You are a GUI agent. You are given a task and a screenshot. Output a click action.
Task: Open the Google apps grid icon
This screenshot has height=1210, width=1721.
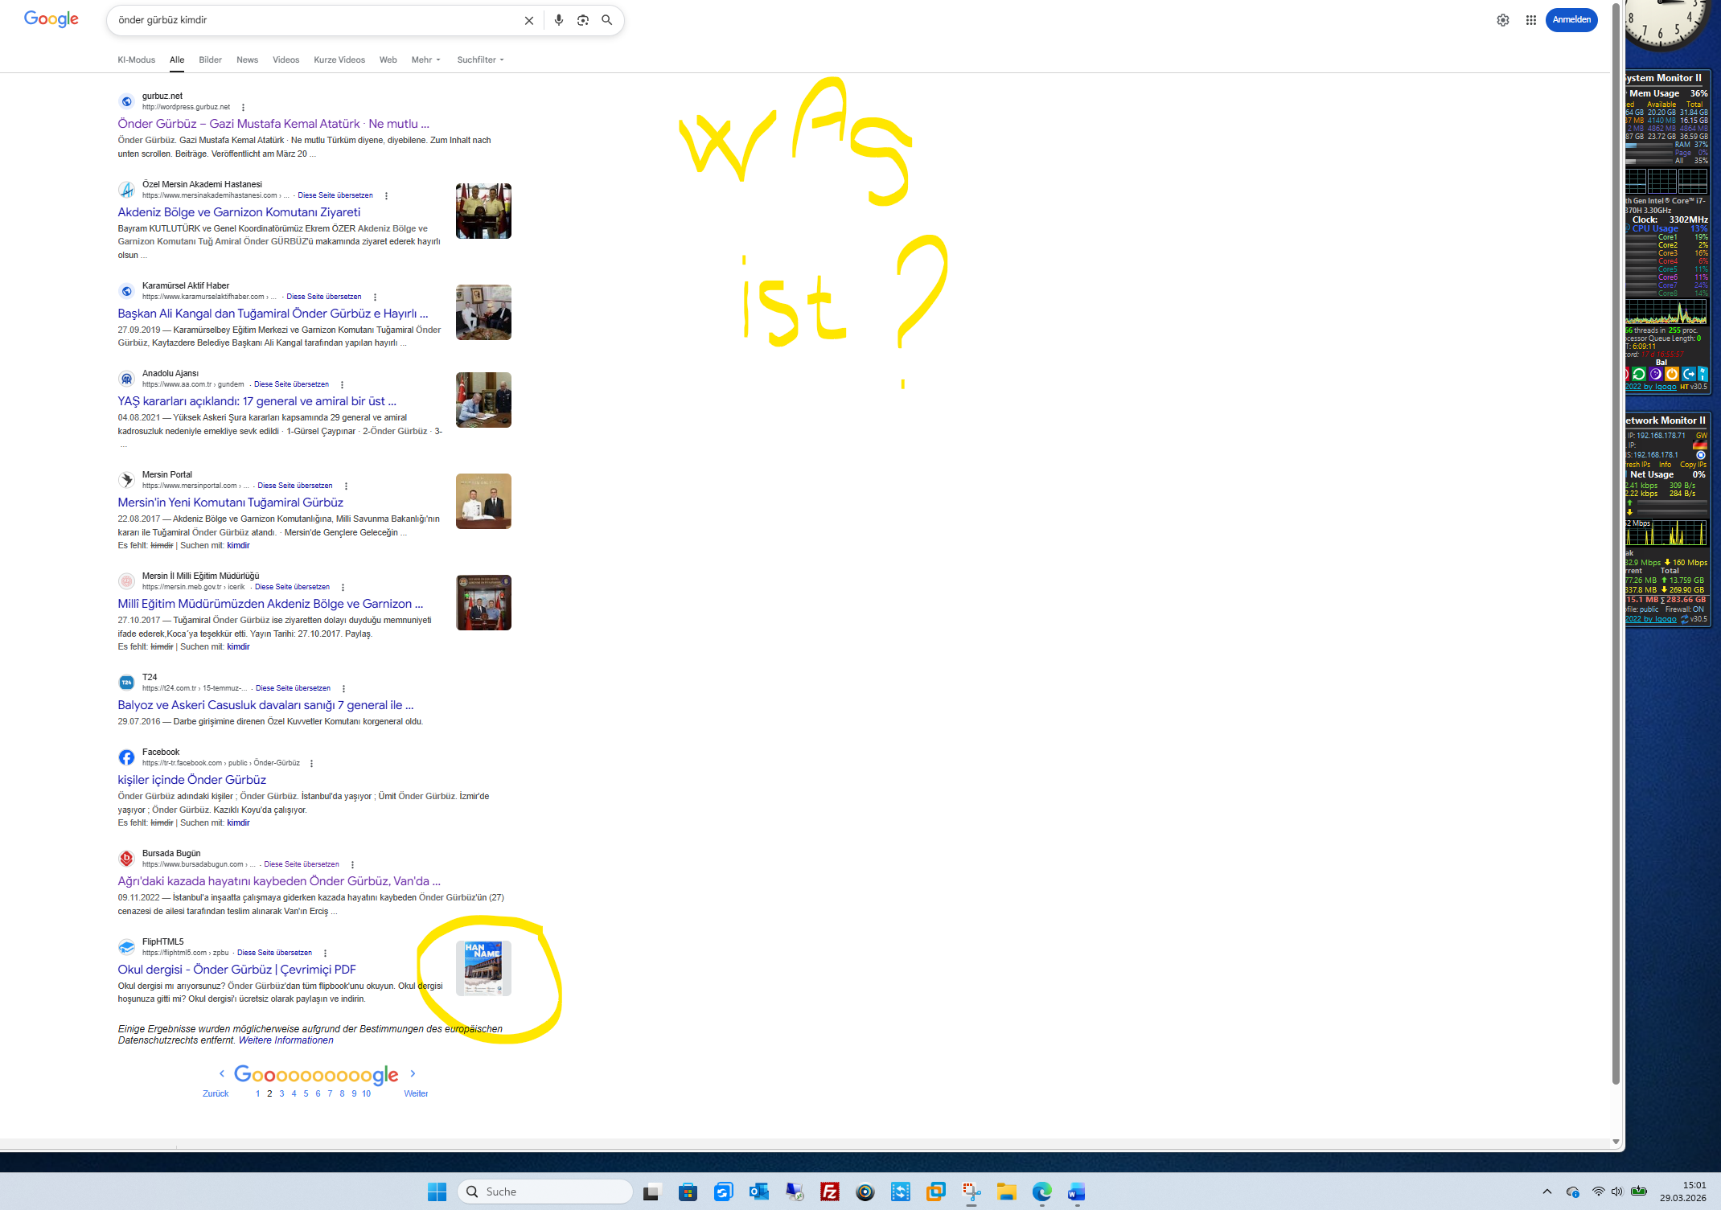[1530, 20]
